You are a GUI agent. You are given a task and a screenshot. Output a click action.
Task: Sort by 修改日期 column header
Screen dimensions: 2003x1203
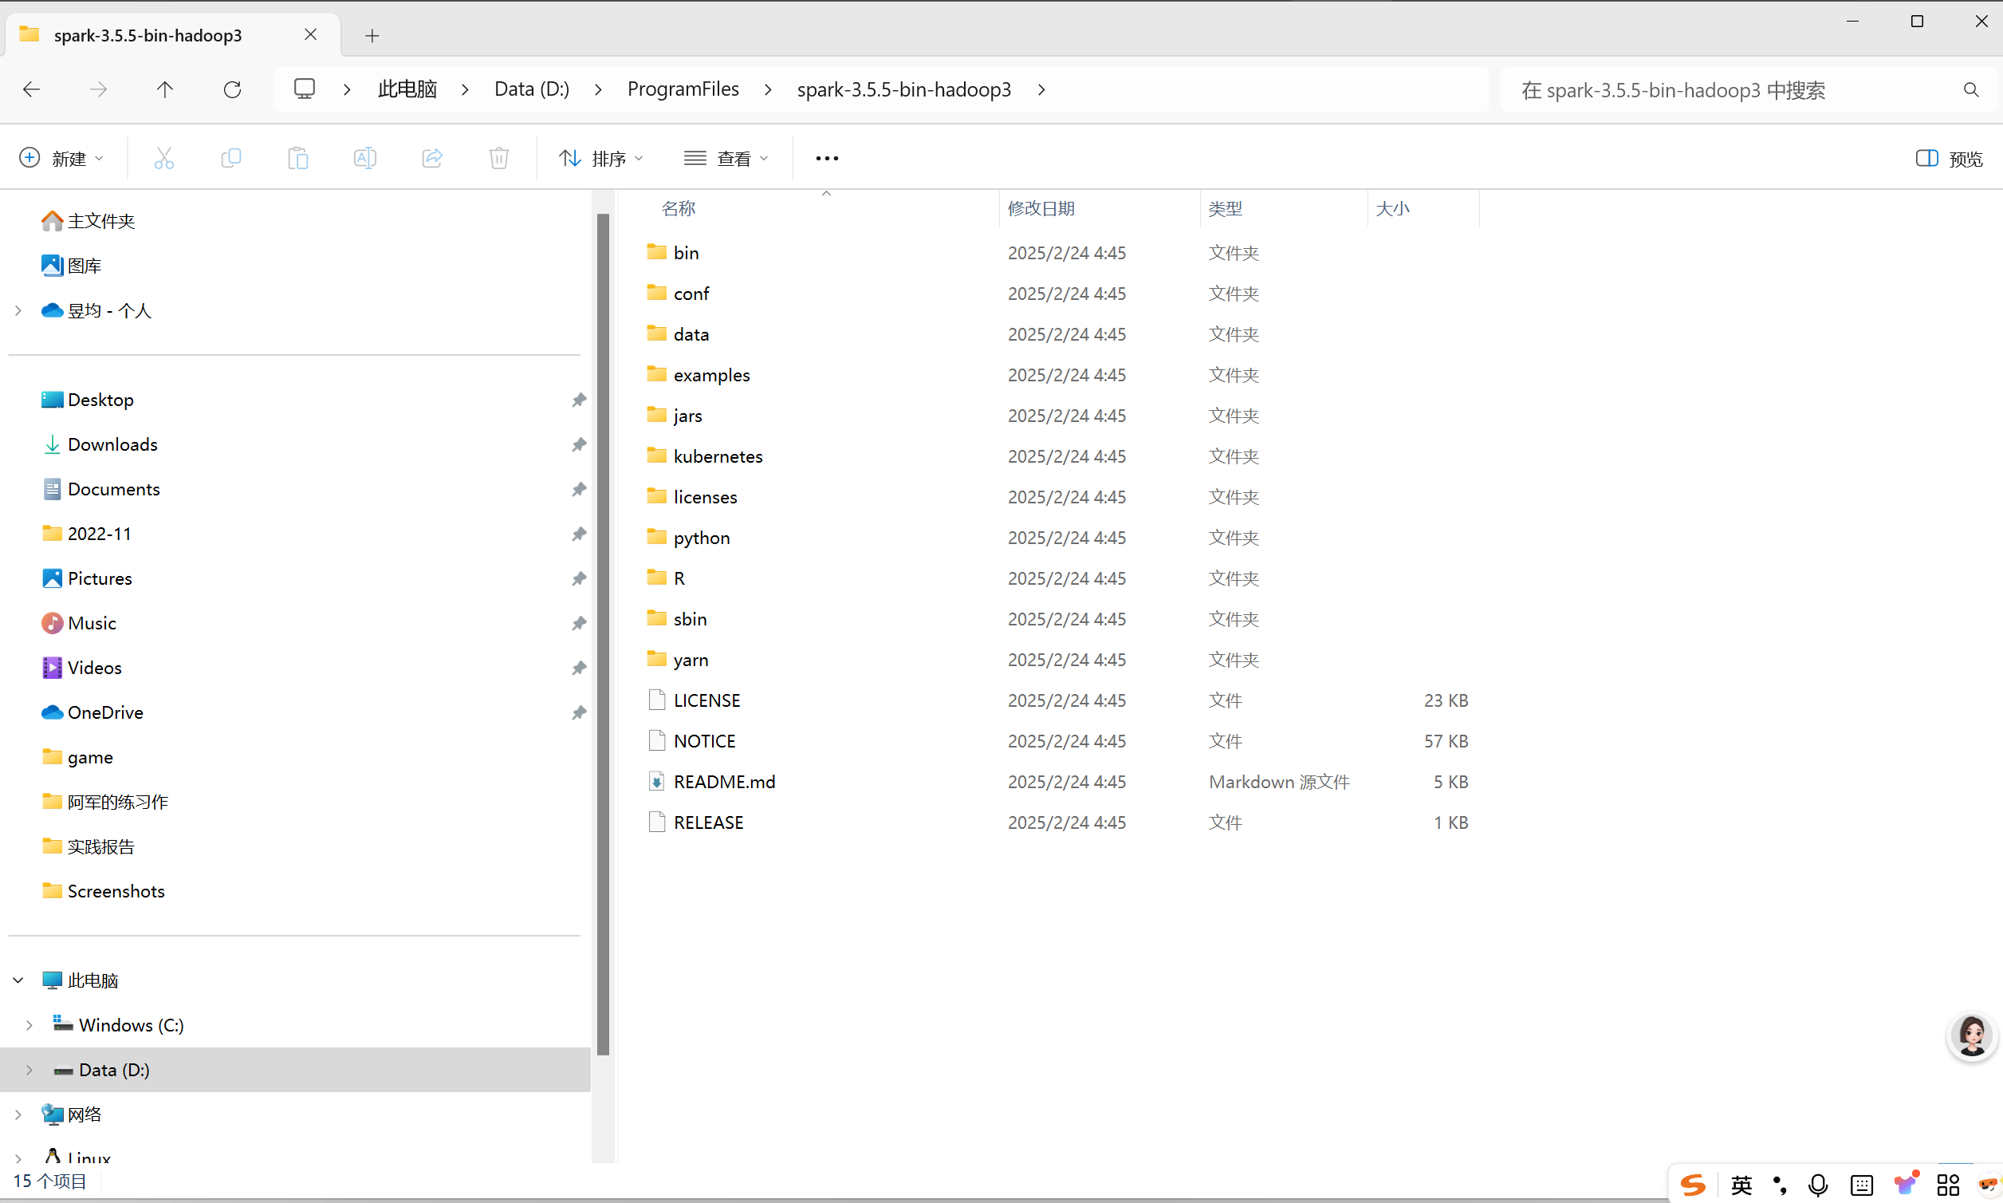coord(1041,208)
